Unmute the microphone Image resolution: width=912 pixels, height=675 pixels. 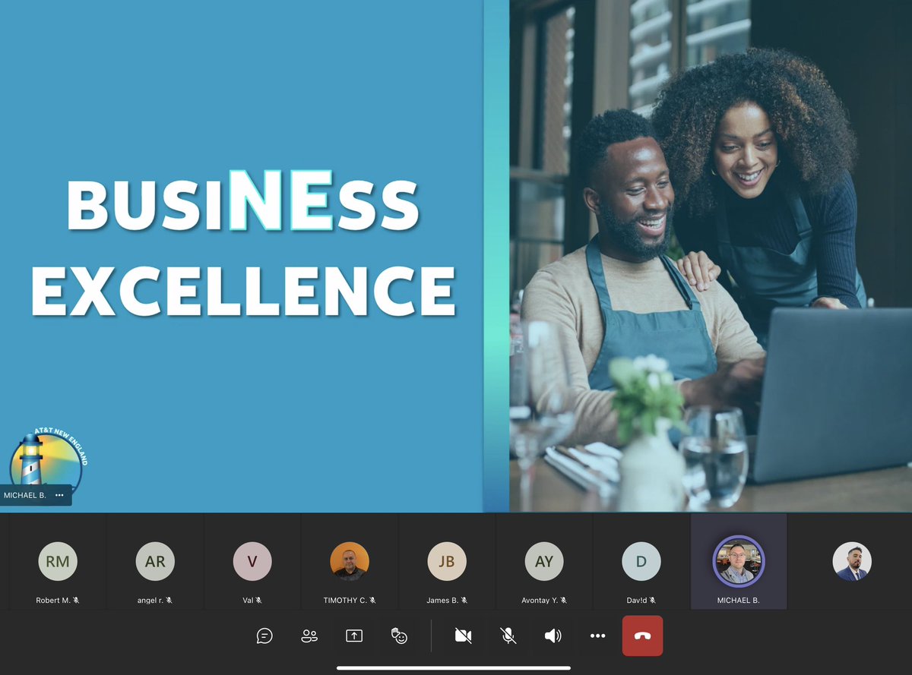coord(508,636)
